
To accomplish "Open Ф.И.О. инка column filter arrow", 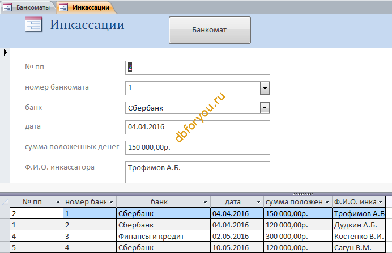I will click(380, 202).
